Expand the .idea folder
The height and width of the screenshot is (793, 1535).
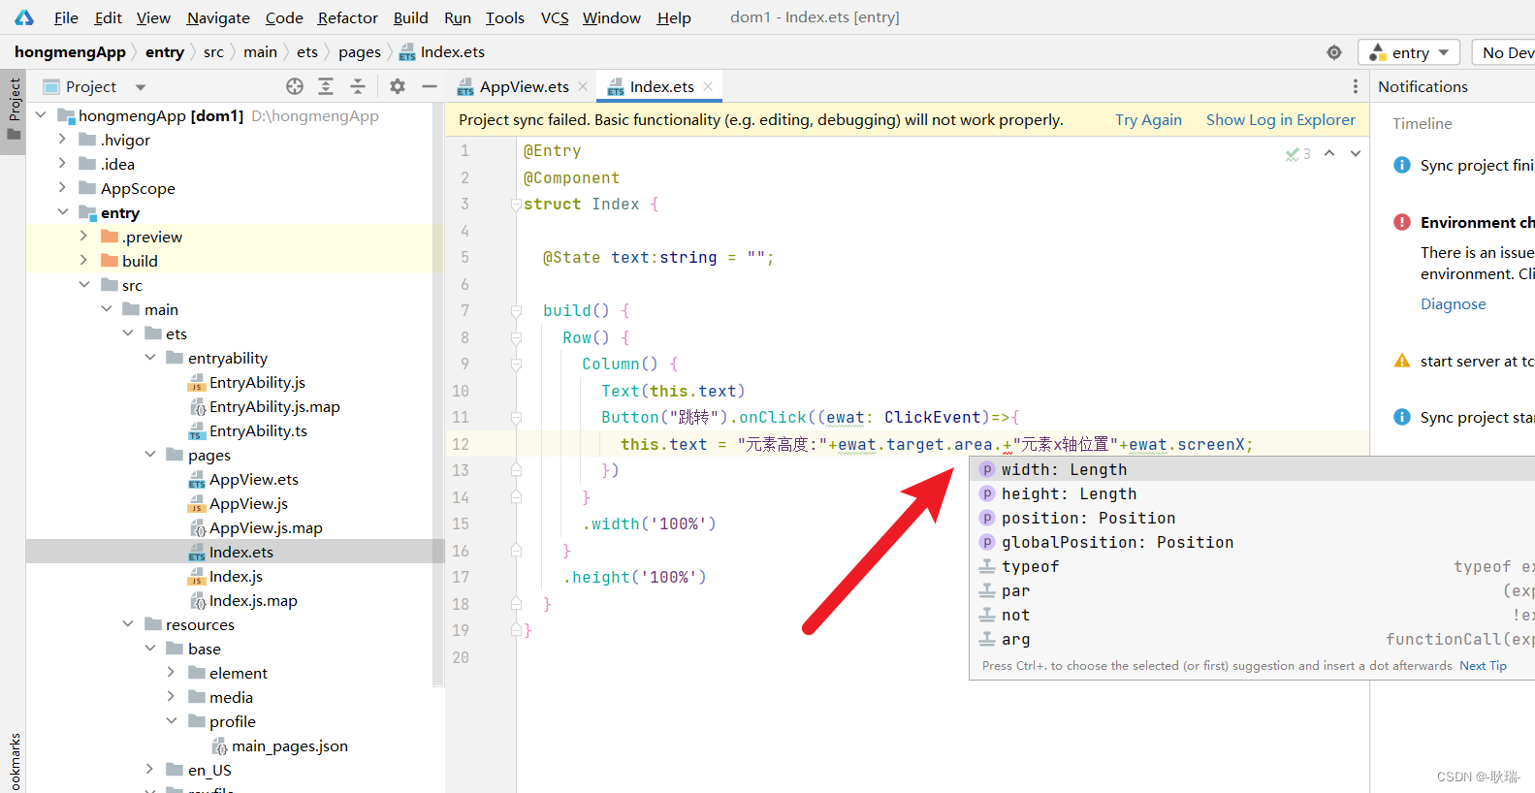(62, 164)
